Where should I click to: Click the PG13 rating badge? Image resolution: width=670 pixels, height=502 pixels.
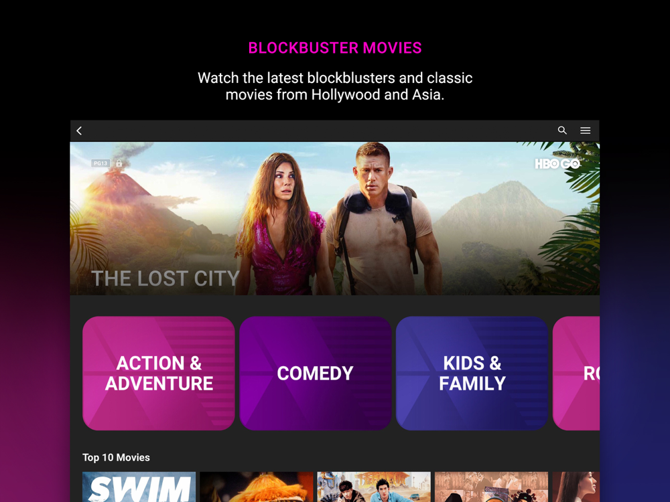tap(100, 163)
